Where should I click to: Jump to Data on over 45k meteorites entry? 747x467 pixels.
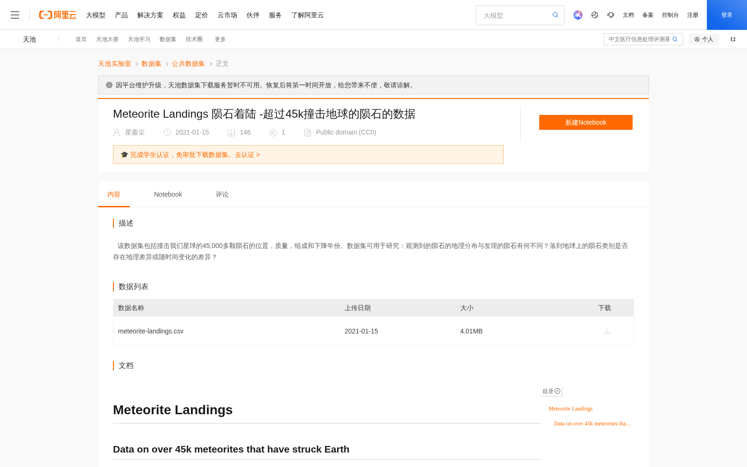pyautogui.click(x=592, y=424)
